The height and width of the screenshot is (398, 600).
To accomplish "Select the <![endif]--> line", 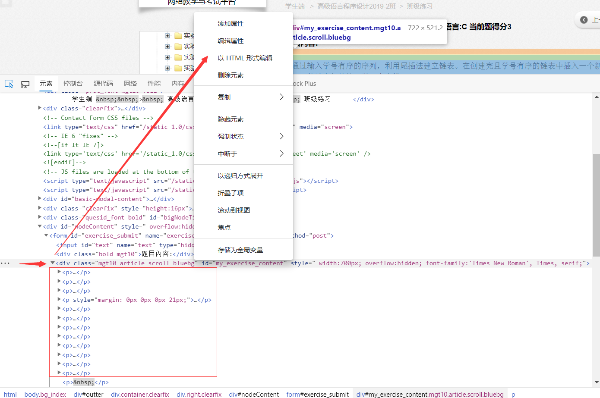I will click(x=64, y=163).
